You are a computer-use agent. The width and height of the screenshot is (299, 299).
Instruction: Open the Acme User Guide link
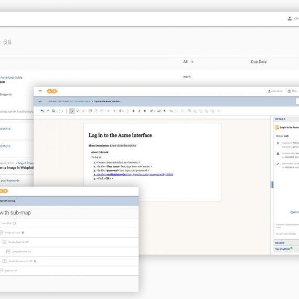[11, 78]
